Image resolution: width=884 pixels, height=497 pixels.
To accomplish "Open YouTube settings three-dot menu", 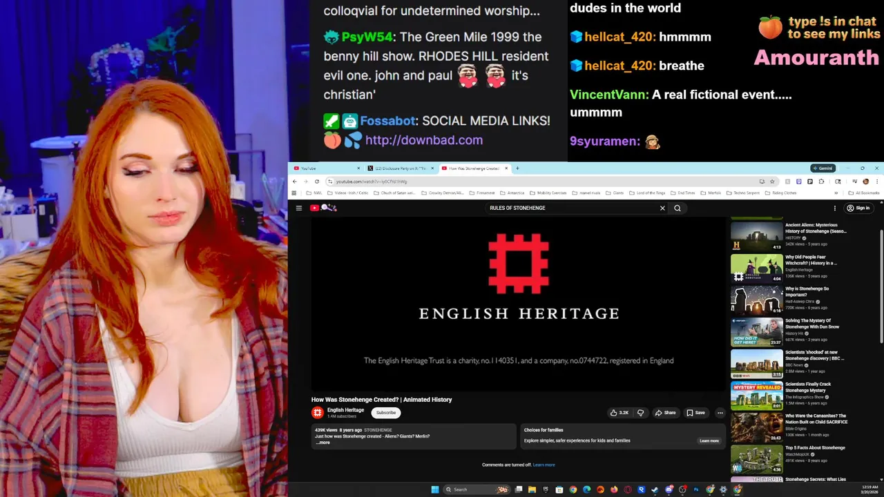I will 834,208.
